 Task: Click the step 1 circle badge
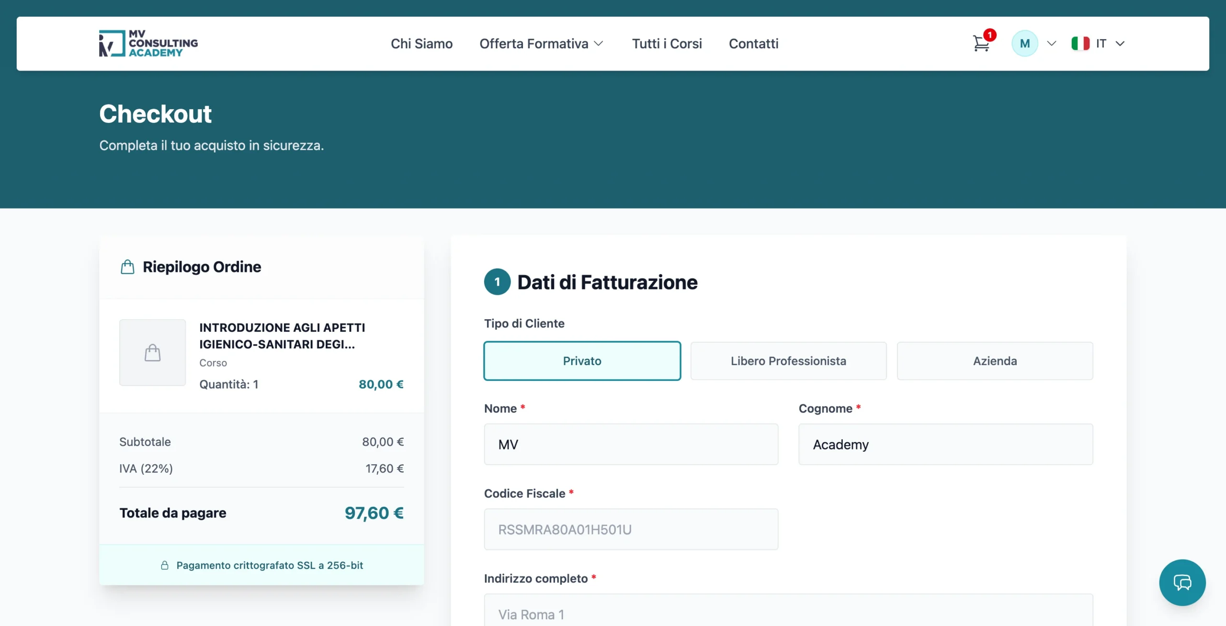[497, 282]
